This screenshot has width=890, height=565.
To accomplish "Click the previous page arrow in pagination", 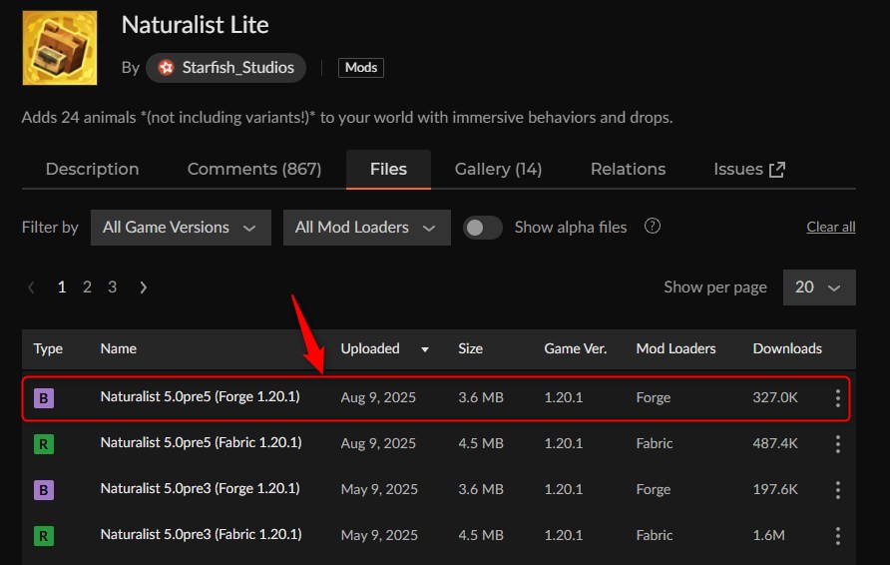I will coord(32,287).
